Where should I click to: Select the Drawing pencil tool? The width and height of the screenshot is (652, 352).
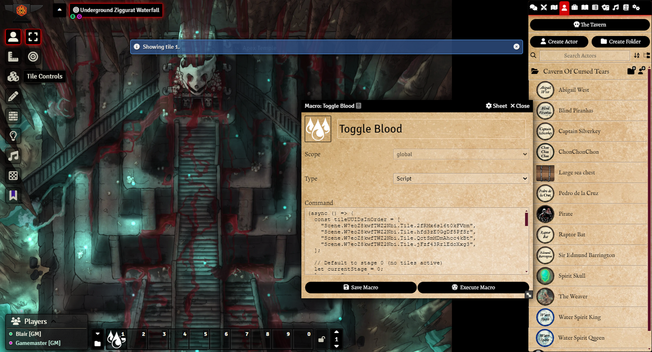13,96
